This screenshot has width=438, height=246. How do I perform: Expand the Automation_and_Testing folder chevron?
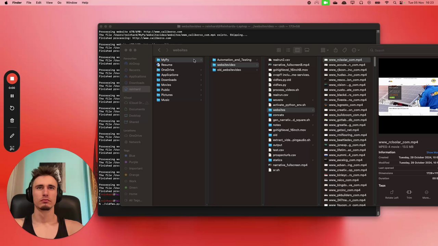(257, 60)
